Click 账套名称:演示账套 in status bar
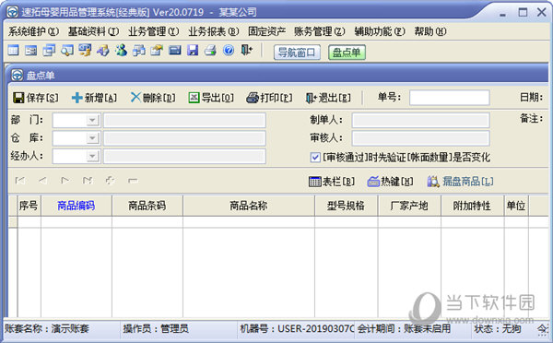 click(47, 329)
